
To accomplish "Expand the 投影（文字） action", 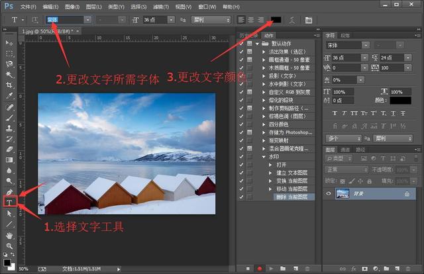I will [264, 76].
